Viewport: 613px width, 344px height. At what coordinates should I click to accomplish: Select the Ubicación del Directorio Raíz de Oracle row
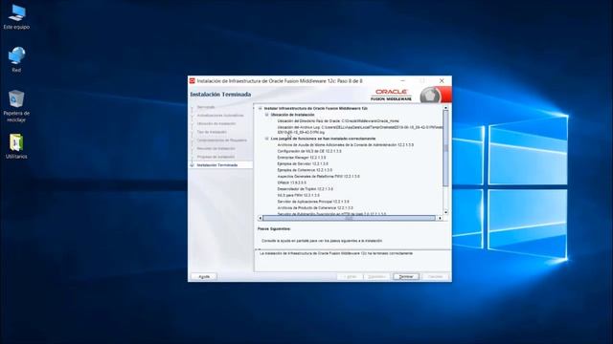point(338,121)
